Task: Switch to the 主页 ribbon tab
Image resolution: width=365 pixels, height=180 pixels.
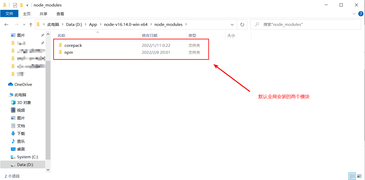Action: 27,14
